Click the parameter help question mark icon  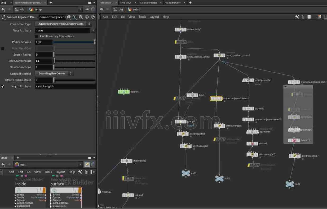93,17
